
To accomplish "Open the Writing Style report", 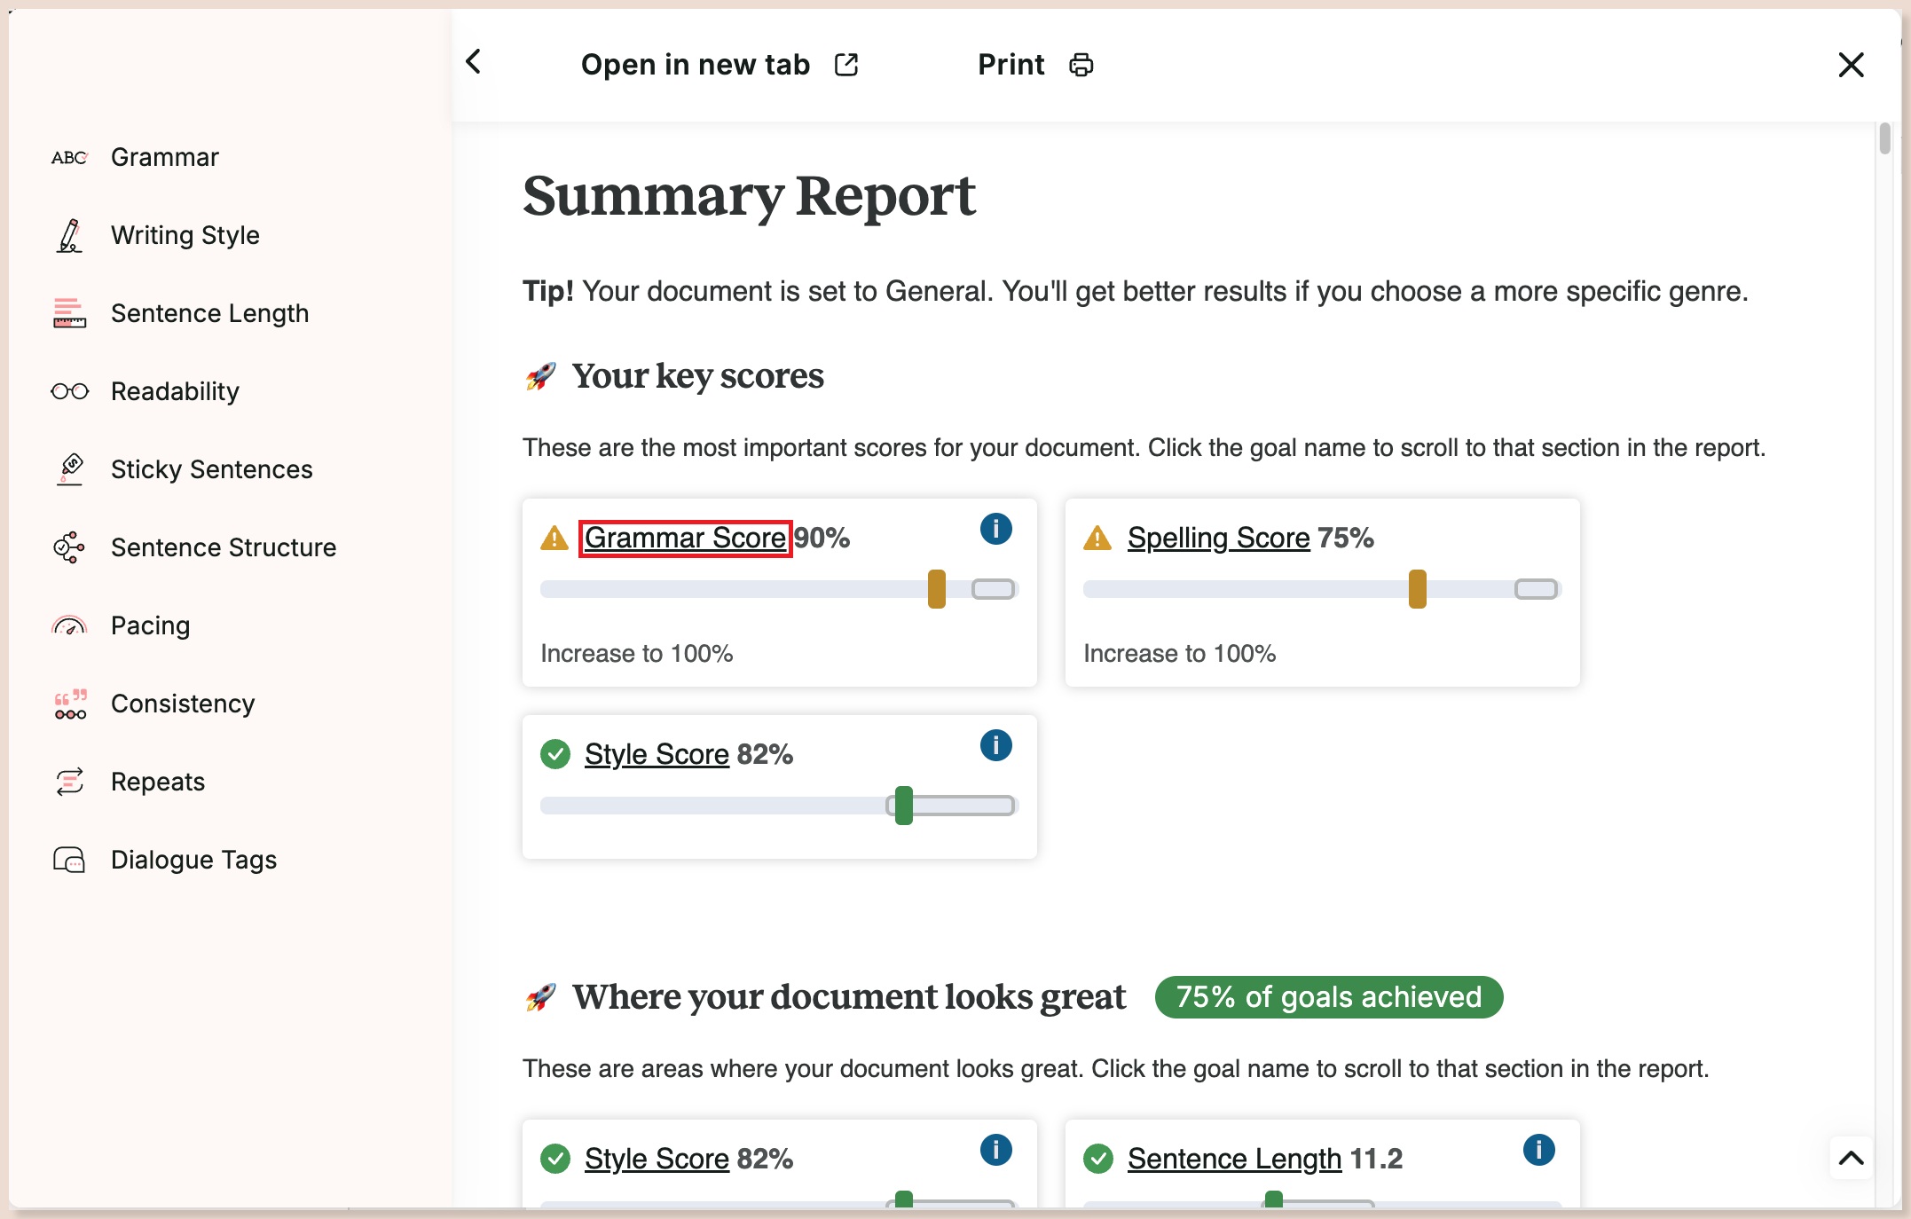I will click(x=185, y=236).
